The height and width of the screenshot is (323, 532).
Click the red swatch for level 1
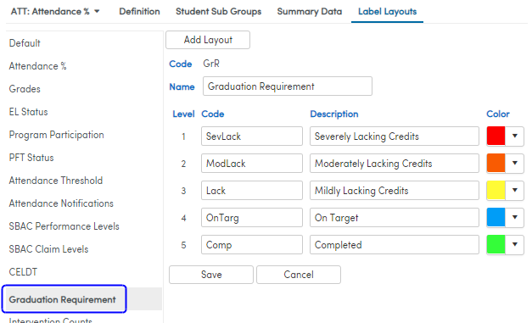pos(496,136)
